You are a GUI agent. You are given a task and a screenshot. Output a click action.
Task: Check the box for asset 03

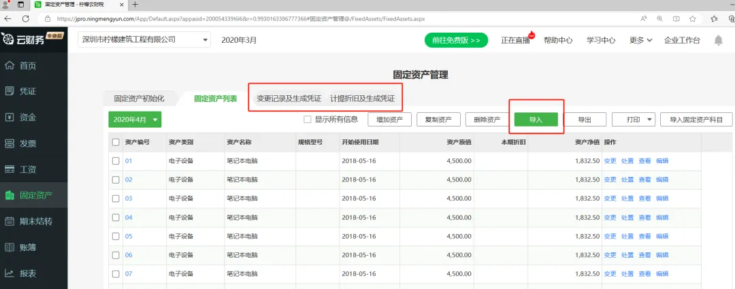point(116,199)
